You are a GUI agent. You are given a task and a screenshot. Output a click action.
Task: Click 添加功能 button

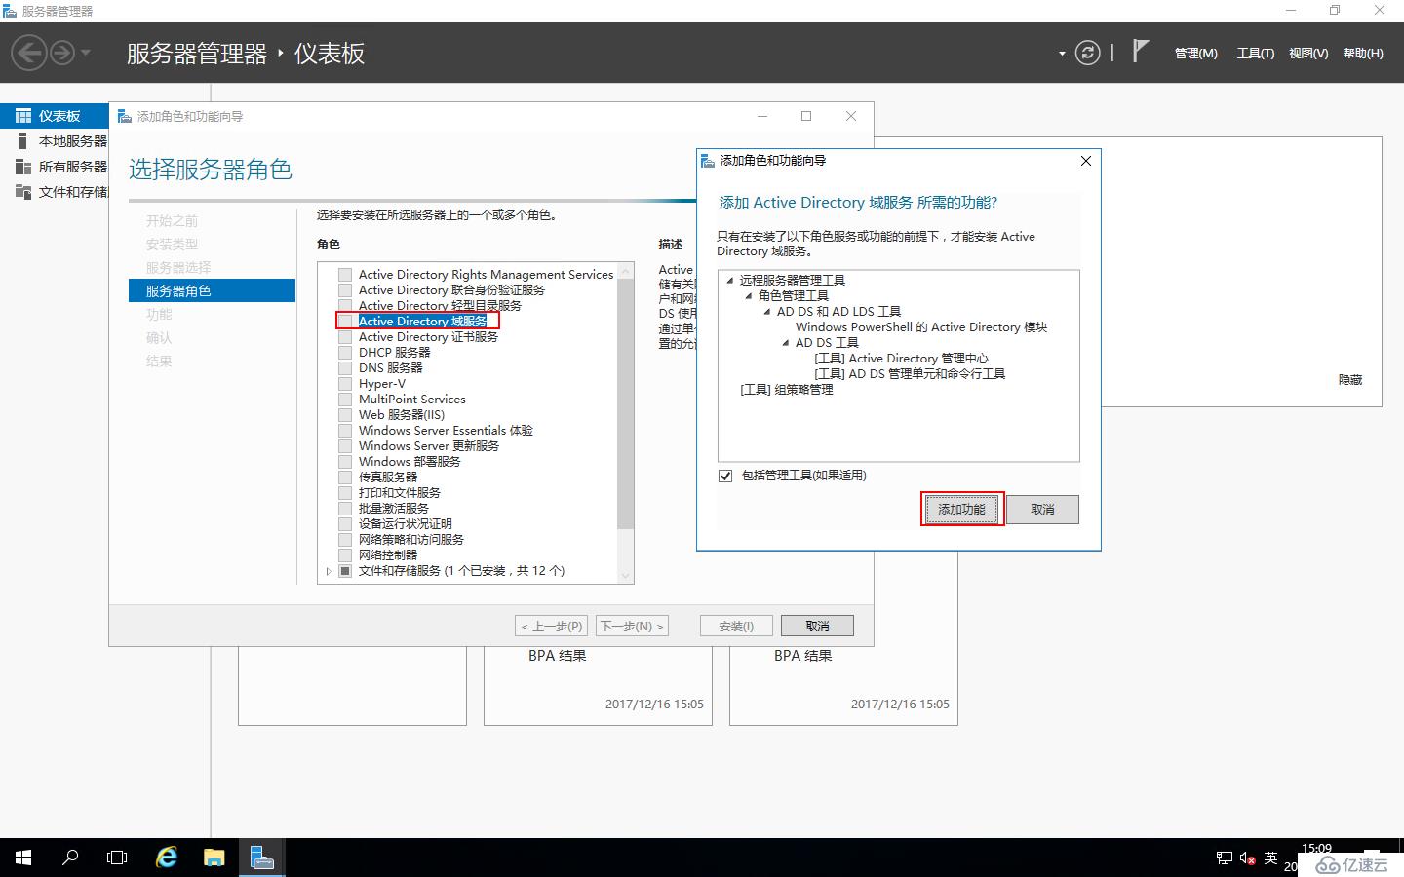coord(962,510)
